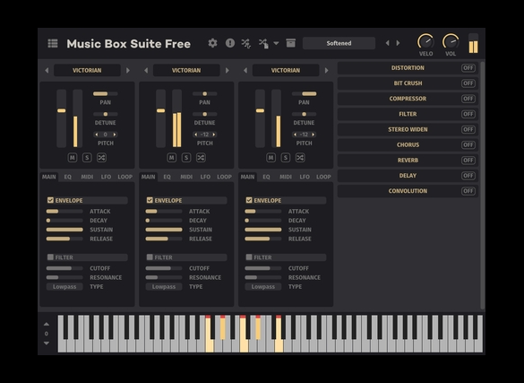Image resolution: width=524 pixels, height=383 pixels.
Task: Select next instrument for third layer
Action: pos(327,71)
